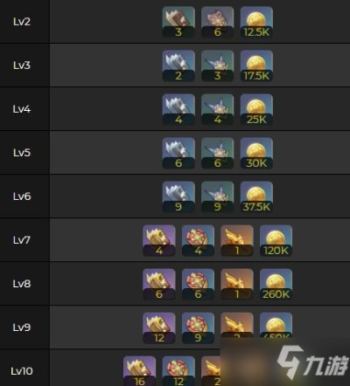Click the Lv7 boss material icon showing 1

237,240
